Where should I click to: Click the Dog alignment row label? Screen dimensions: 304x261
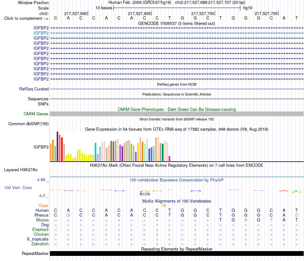tap(45, 225)
